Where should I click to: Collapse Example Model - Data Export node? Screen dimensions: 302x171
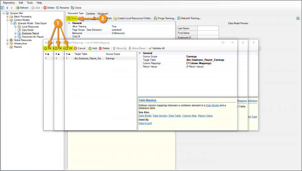(12, 23)
